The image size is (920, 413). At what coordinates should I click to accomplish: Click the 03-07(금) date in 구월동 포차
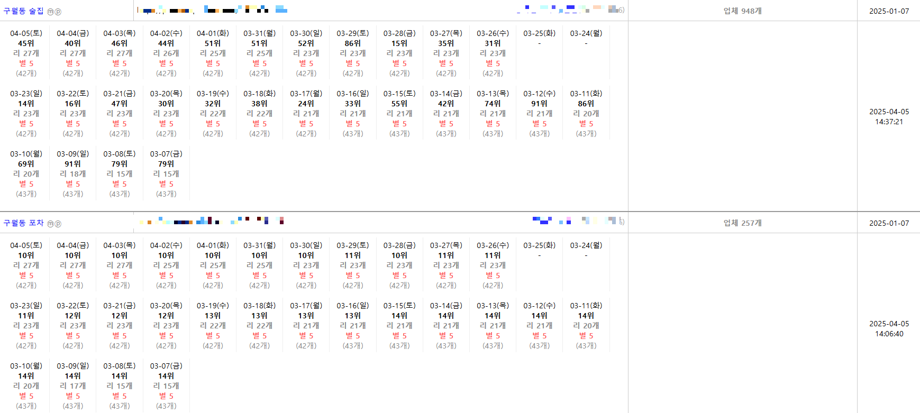point(166,366)
